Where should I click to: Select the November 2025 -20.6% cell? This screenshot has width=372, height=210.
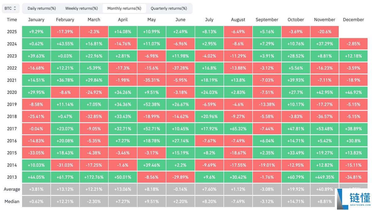pos(325,32)
